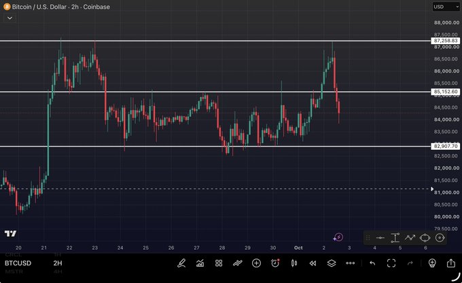Viewport: 462px width, 283px height.
Task: Click the price marker arrow on the dashed line
Action: (432, 189)
